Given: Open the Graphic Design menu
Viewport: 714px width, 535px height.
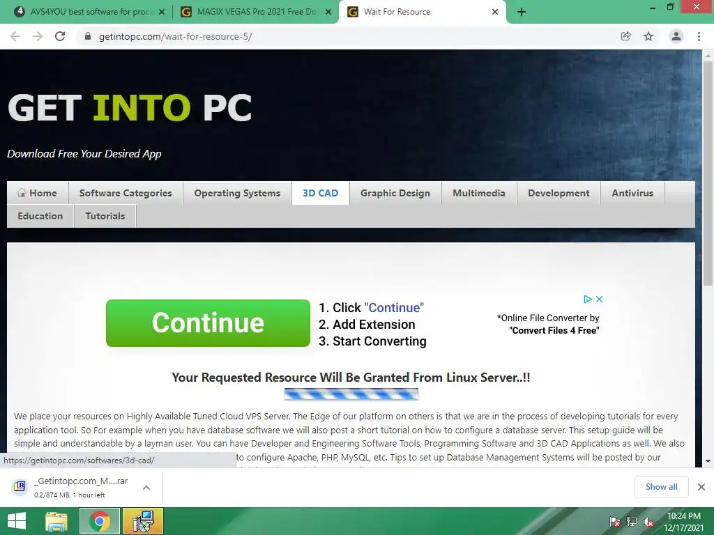Looking at the screenshot, I should (395, 193).
